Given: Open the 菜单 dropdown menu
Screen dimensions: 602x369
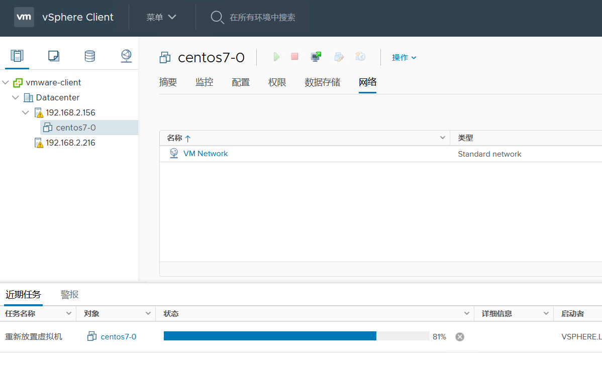Looking at the screenshot, I should 161,17.
